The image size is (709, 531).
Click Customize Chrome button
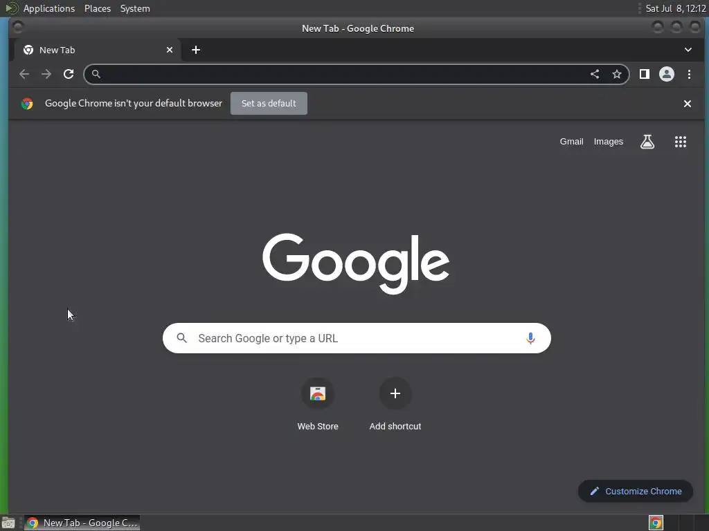click(636, 492)
